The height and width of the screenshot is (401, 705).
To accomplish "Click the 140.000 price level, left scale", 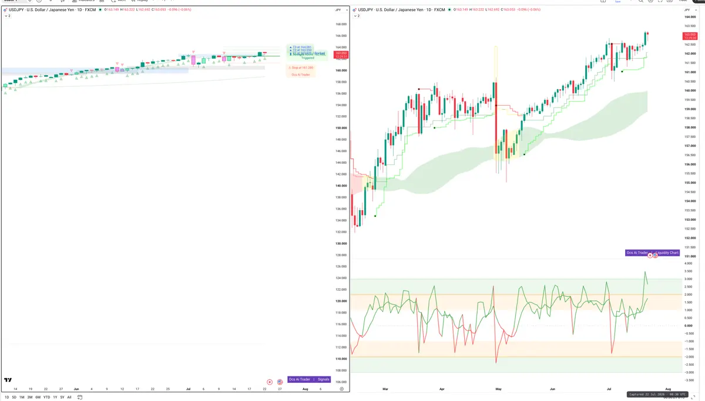I will point(341,186).
